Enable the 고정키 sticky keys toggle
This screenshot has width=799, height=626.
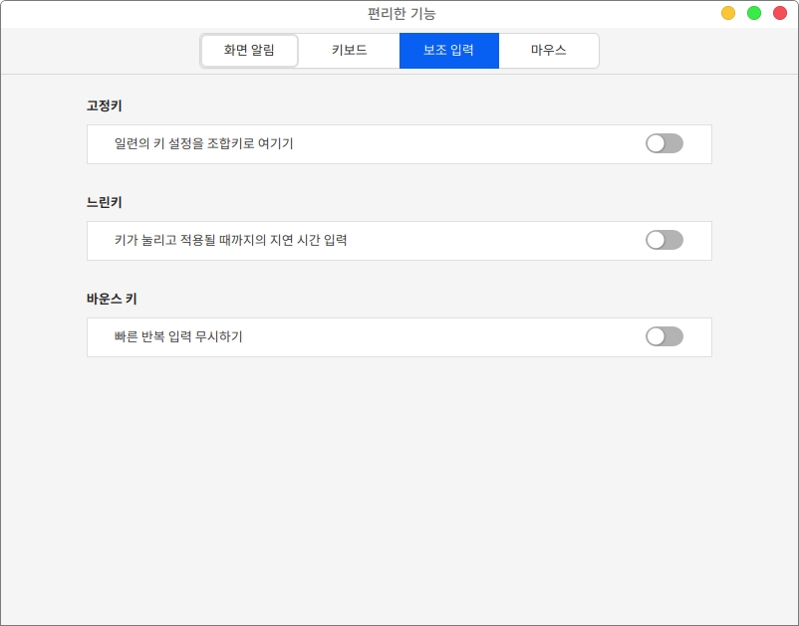(x=664, y=143)
